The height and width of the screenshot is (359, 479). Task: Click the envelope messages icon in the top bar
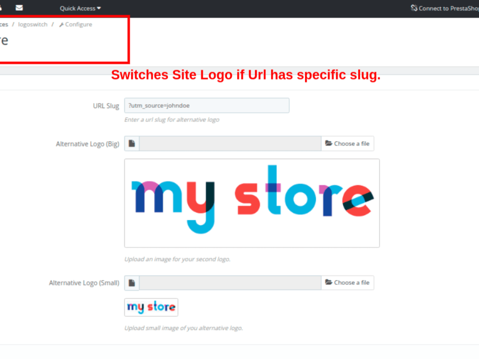pos(19,8)
